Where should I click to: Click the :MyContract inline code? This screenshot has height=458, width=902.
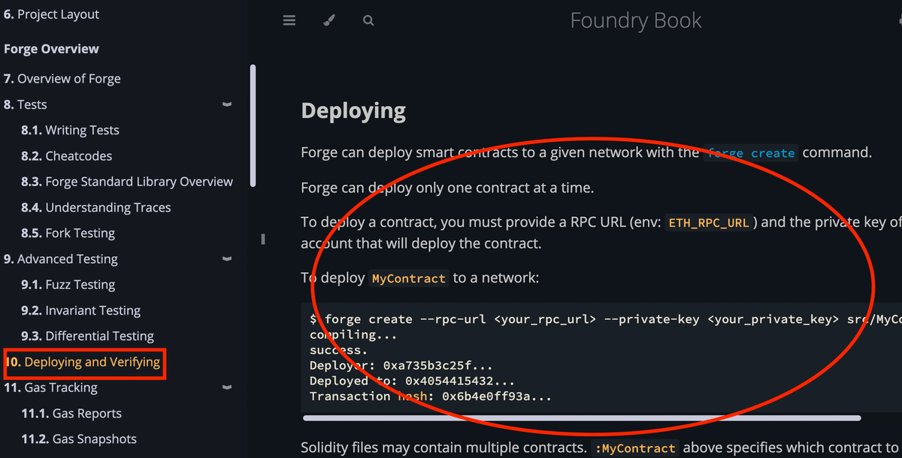(635, 448)
